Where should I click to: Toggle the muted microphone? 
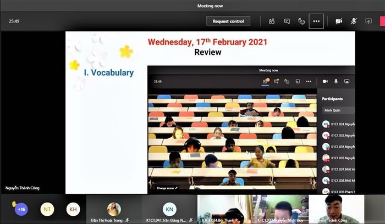pyautogui.click(x=354, y=21)
